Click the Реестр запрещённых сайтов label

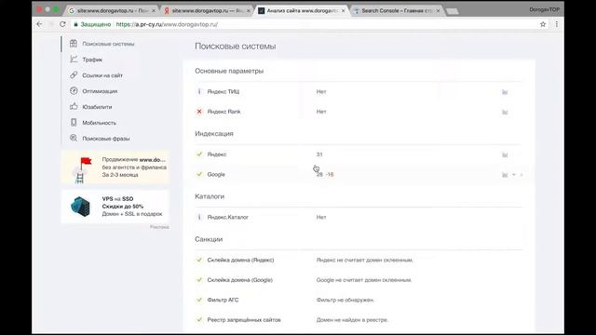244,320
